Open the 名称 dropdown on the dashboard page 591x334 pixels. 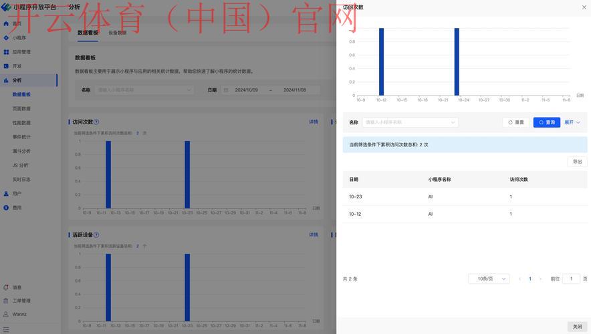[144, 90]
